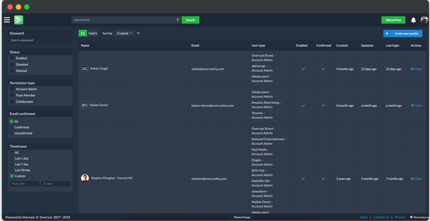Click email stephen@overcasthq.com
Screen dimensions: 430x221
pos(209,179)
